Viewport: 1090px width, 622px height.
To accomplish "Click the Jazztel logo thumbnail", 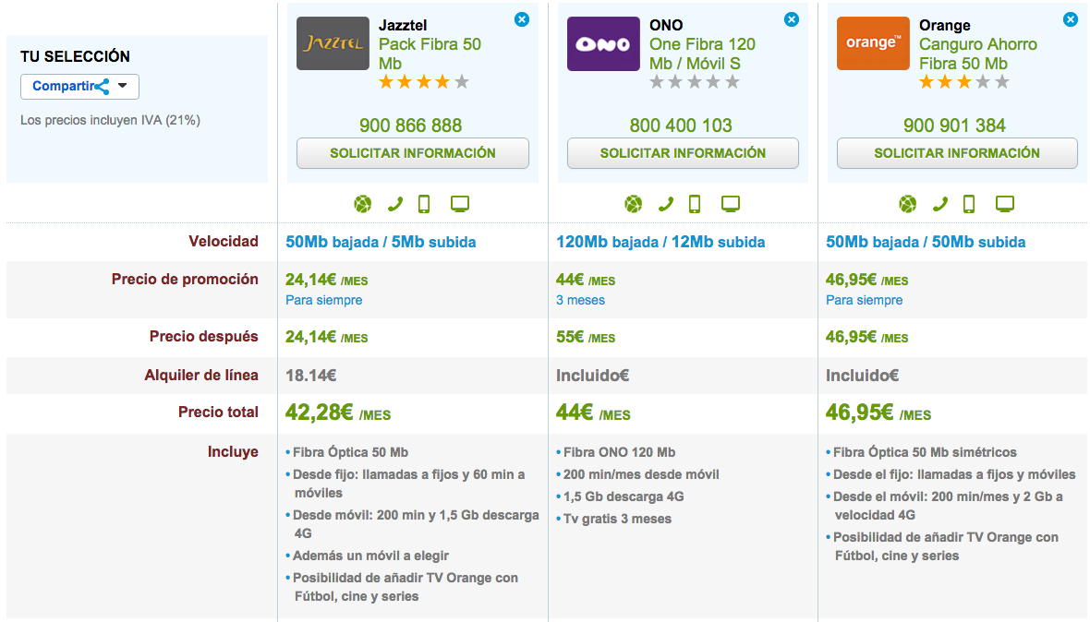I will click(x=333, y=43).
